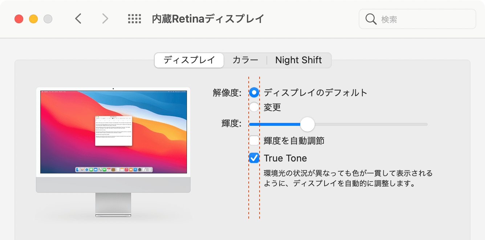
Task: Click the yellow minimize traffic light
Action: tap(33, 19)
